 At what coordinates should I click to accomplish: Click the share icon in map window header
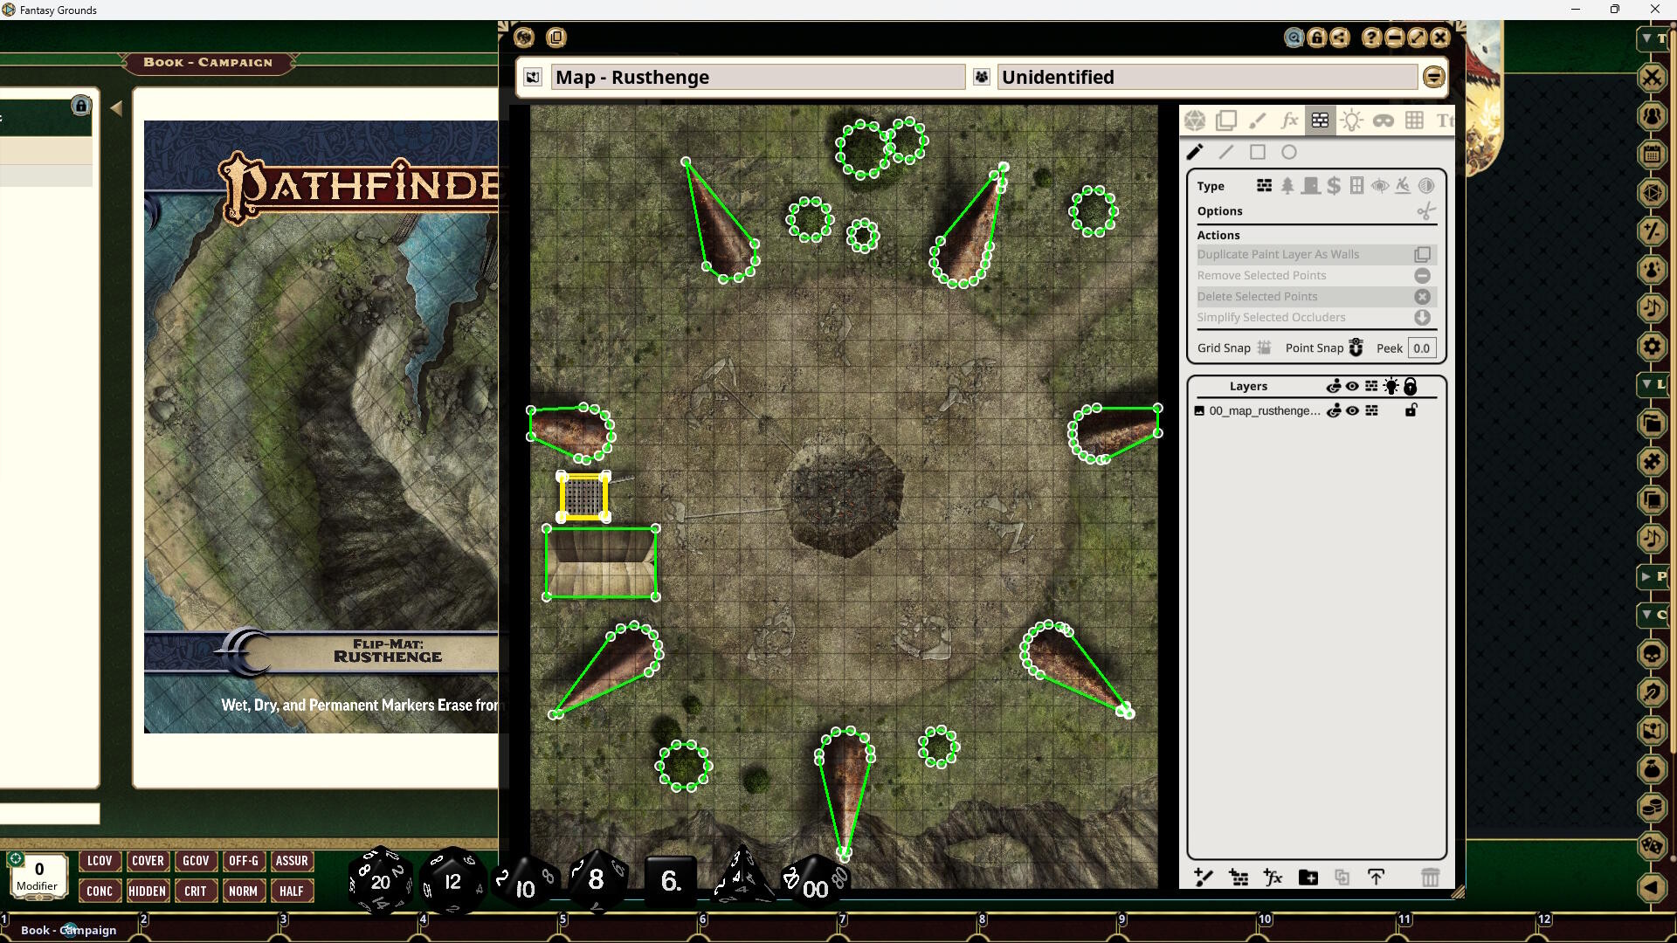pos(1339,38)
